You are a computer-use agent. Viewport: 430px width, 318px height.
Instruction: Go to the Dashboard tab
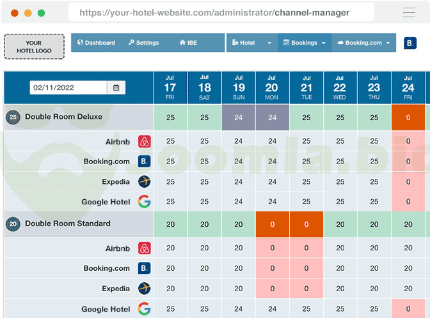click(x=96, y=43)
